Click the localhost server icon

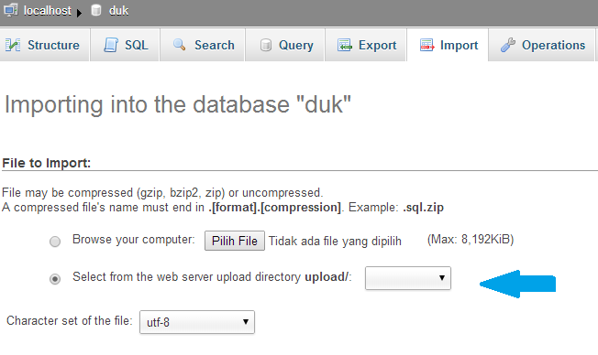(x=11, y=9)
